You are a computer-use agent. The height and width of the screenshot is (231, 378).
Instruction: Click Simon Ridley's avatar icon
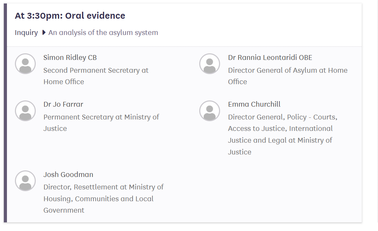click(25, 64)
